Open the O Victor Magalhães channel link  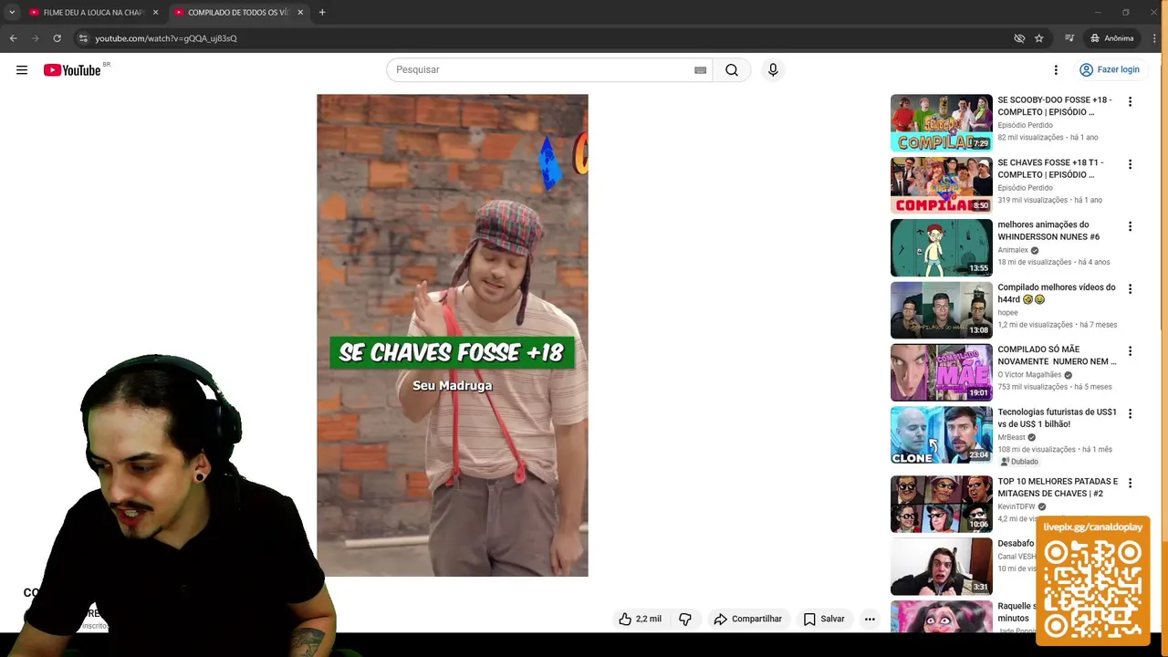click(1029, 375)
